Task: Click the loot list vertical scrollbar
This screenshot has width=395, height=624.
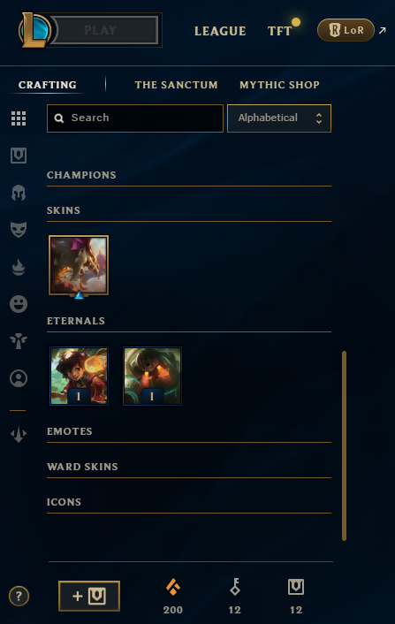Action: click(344, 445)
